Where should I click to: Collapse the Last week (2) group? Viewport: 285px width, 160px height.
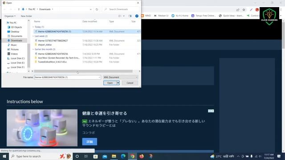[33, 36]
